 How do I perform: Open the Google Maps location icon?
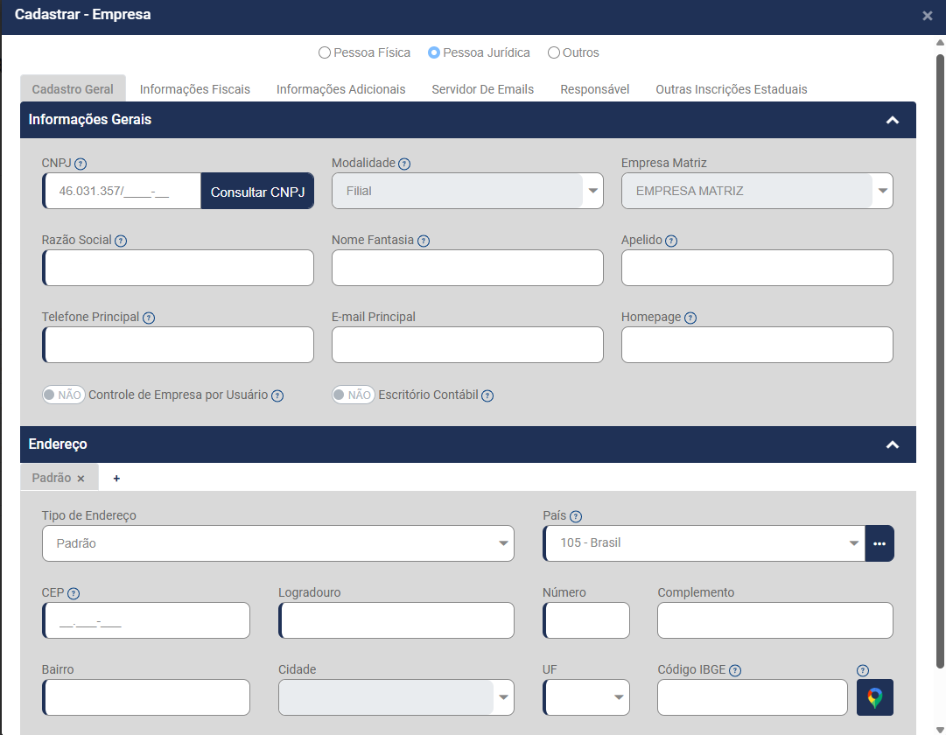tap(875, 697)
